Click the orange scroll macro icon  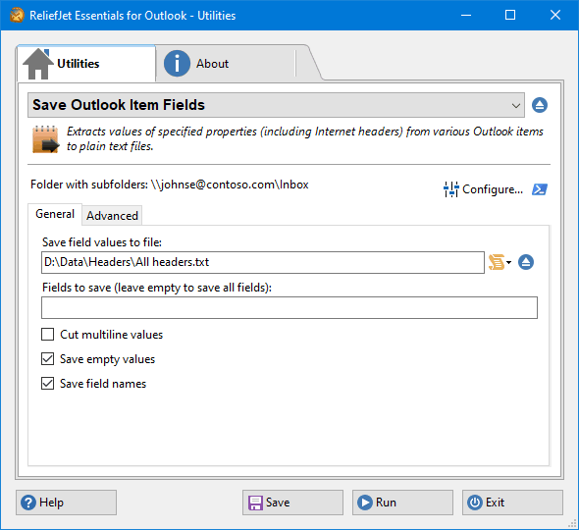click(497, 262)
